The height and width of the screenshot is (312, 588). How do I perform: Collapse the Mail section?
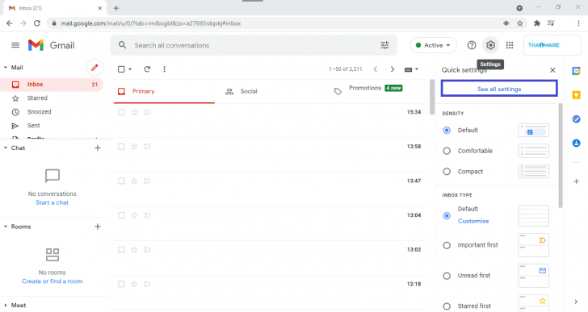click(6, 68)
